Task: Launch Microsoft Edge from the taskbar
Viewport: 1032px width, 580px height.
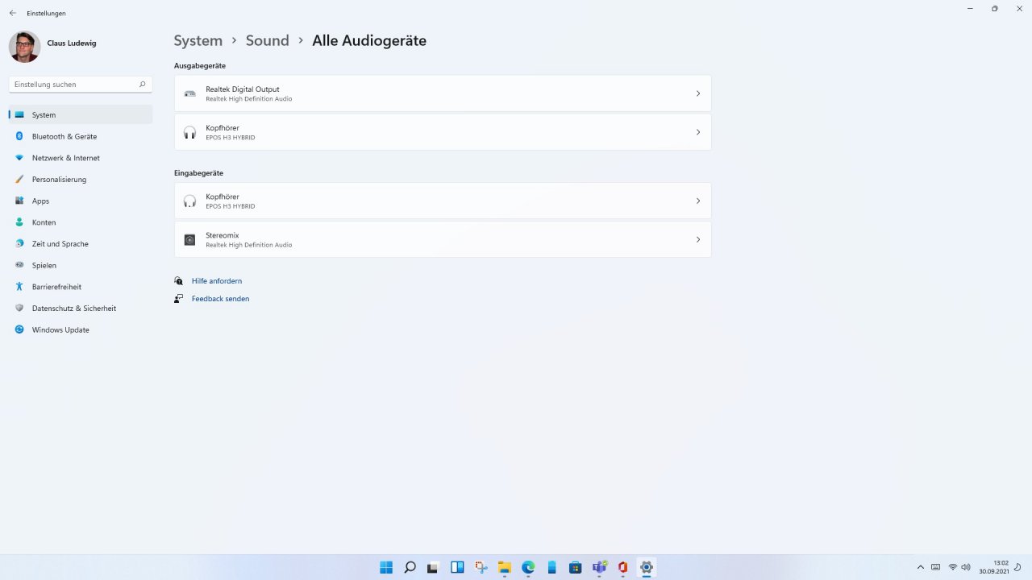Action: (528, 567)
